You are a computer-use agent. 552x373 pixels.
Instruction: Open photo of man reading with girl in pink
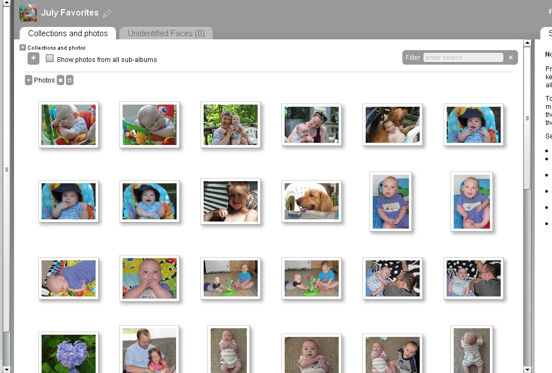pyautogui.click(x=149, y=349)
